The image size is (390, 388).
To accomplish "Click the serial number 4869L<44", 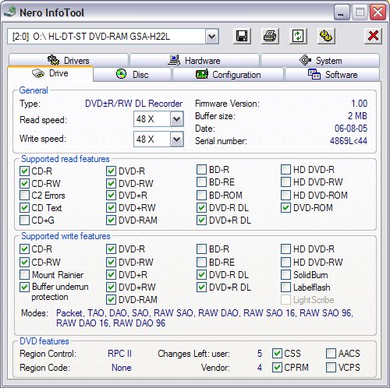I will click(x=349, y=141).
